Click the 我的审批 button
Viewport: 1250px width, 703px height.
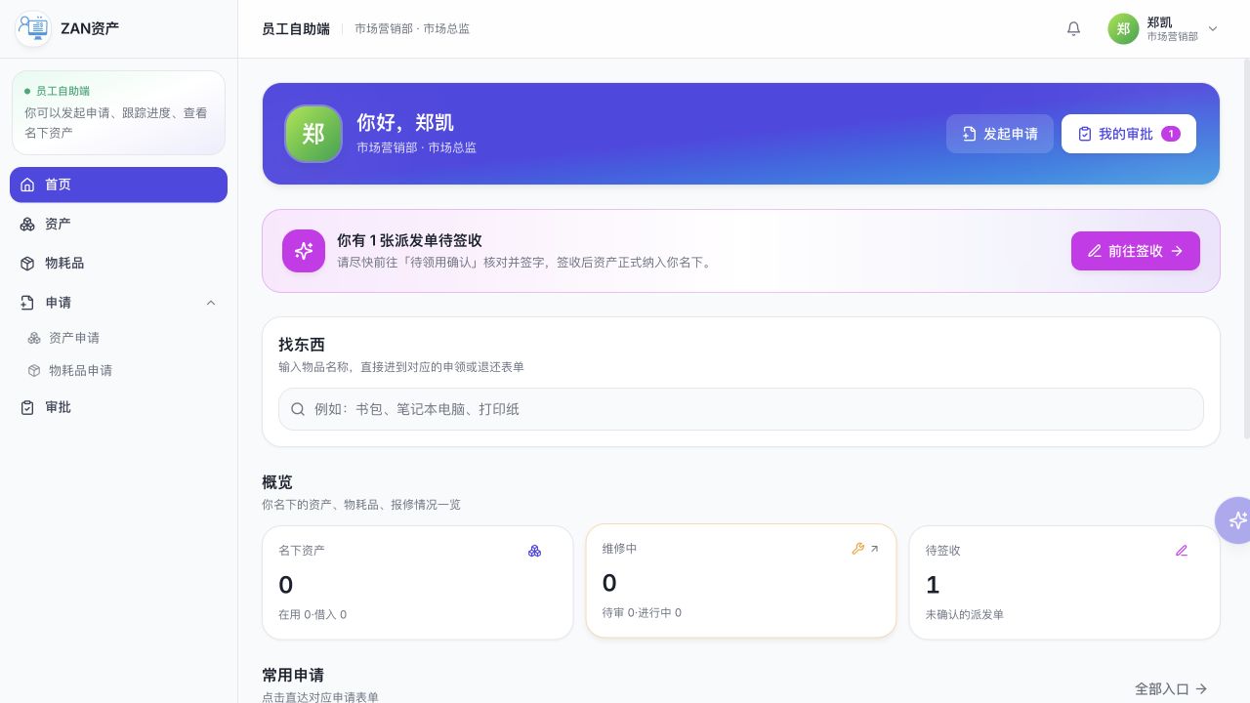[x=1129, y=134]
